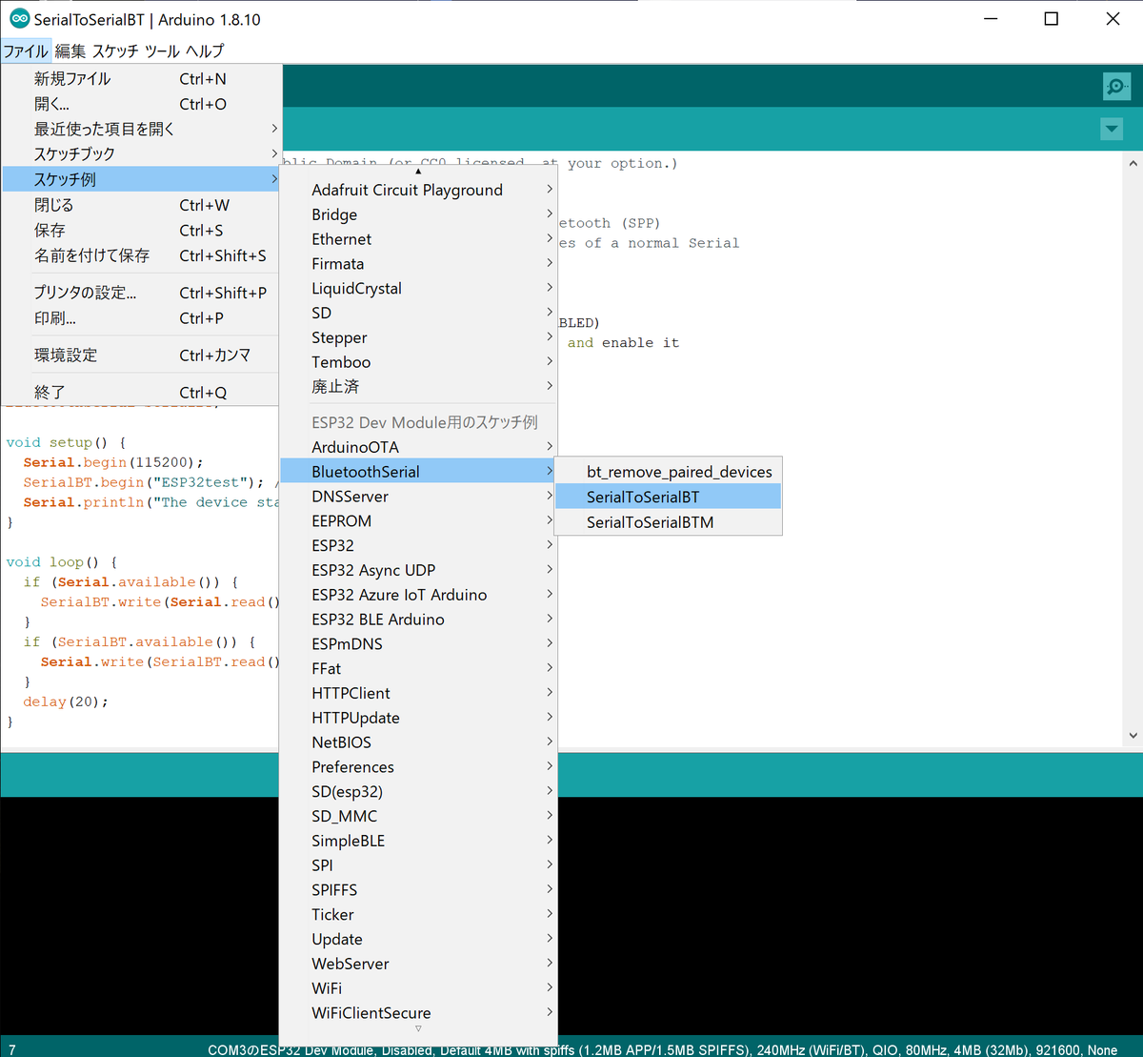This screenshot has height=1057, width=1143.
Task: Open the 編集 menu
Action: (x=70, y=51)
